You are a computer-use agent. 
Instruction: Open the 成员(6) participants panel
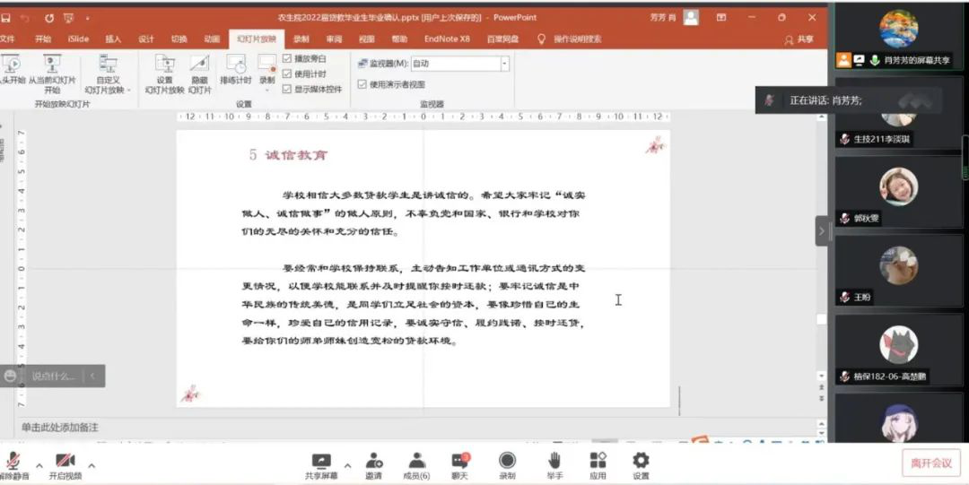tap(416, 461)
